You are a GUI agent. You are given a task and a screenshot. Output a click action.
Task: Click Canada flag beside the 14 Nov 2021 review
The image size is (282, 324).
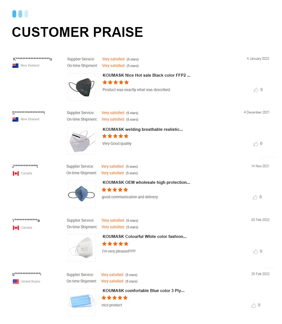click(16, 173)
